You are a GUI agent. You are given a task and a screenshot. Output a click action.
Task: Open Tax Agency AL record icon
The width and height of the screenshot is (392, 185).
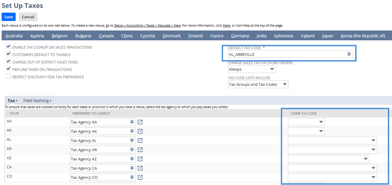click(140, 140)
